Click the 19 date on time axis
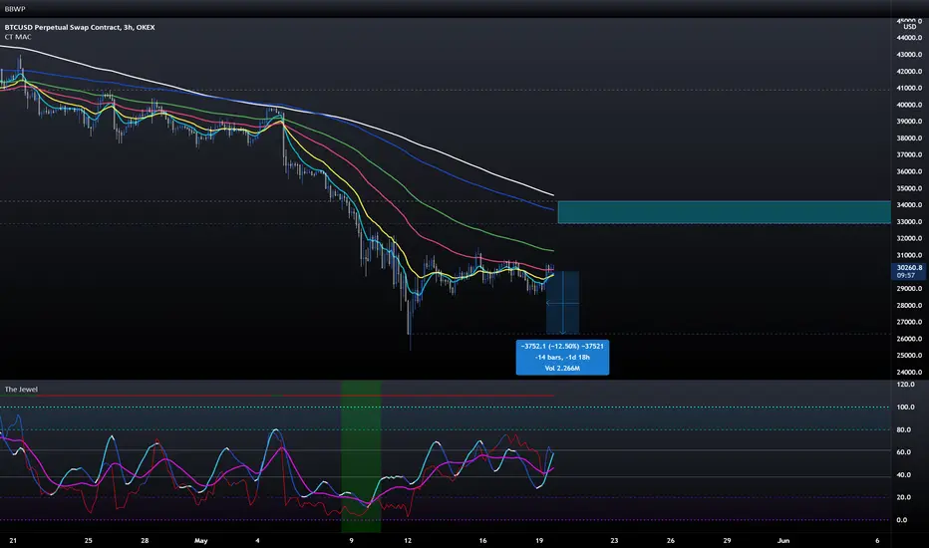 pos(539,540)
